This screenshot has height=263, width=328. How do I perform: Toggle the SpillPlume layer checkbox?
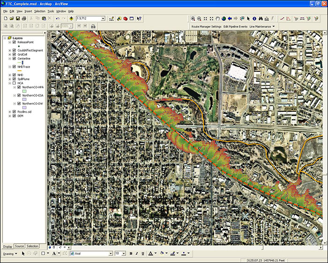(x=14, y=79)
